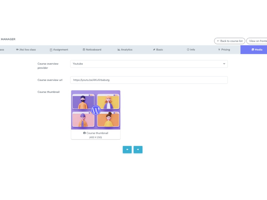This screenshot has width=267, height=200.
Task: Switch to the Assignment tab
Action: (x=59, y=50)
